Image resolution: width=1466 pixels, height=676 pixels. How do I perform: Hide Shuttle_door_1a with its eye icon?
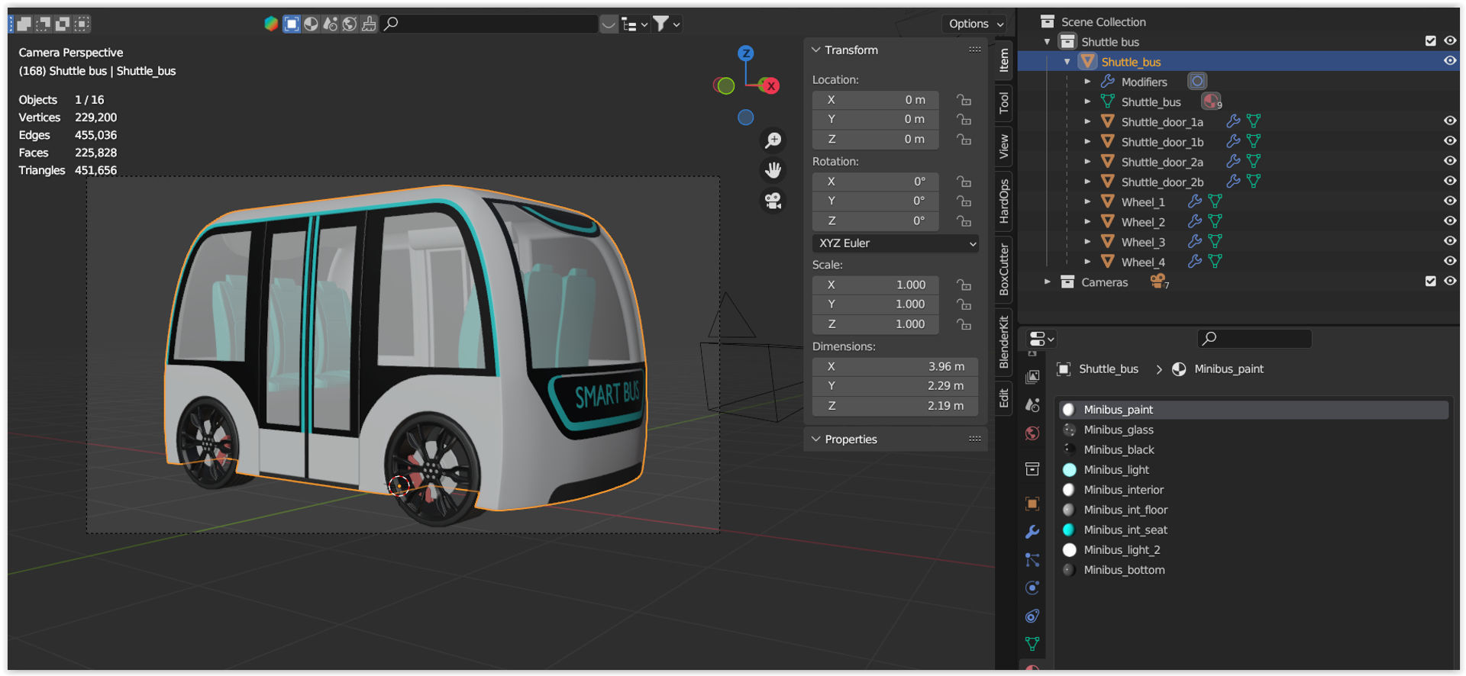click(x=1450, y=121)
